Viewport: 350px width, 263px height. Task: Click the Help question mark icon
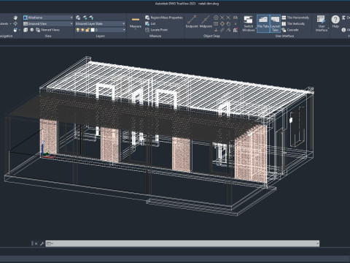coord(335,20)
